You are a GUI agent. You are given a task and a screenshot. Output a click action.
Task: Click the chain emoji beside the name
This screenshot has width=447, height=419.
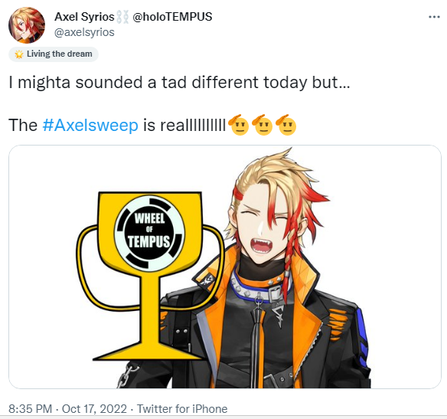click(123, 17)
